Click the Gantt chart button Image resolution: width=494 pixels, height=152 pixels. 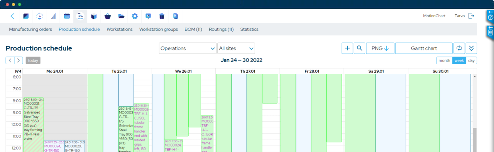click(x=424, y=48)
